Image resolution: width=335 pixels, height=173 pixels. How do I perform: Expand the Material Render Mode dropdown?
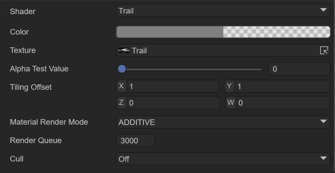pyautogui.click(x=223, y=122)
